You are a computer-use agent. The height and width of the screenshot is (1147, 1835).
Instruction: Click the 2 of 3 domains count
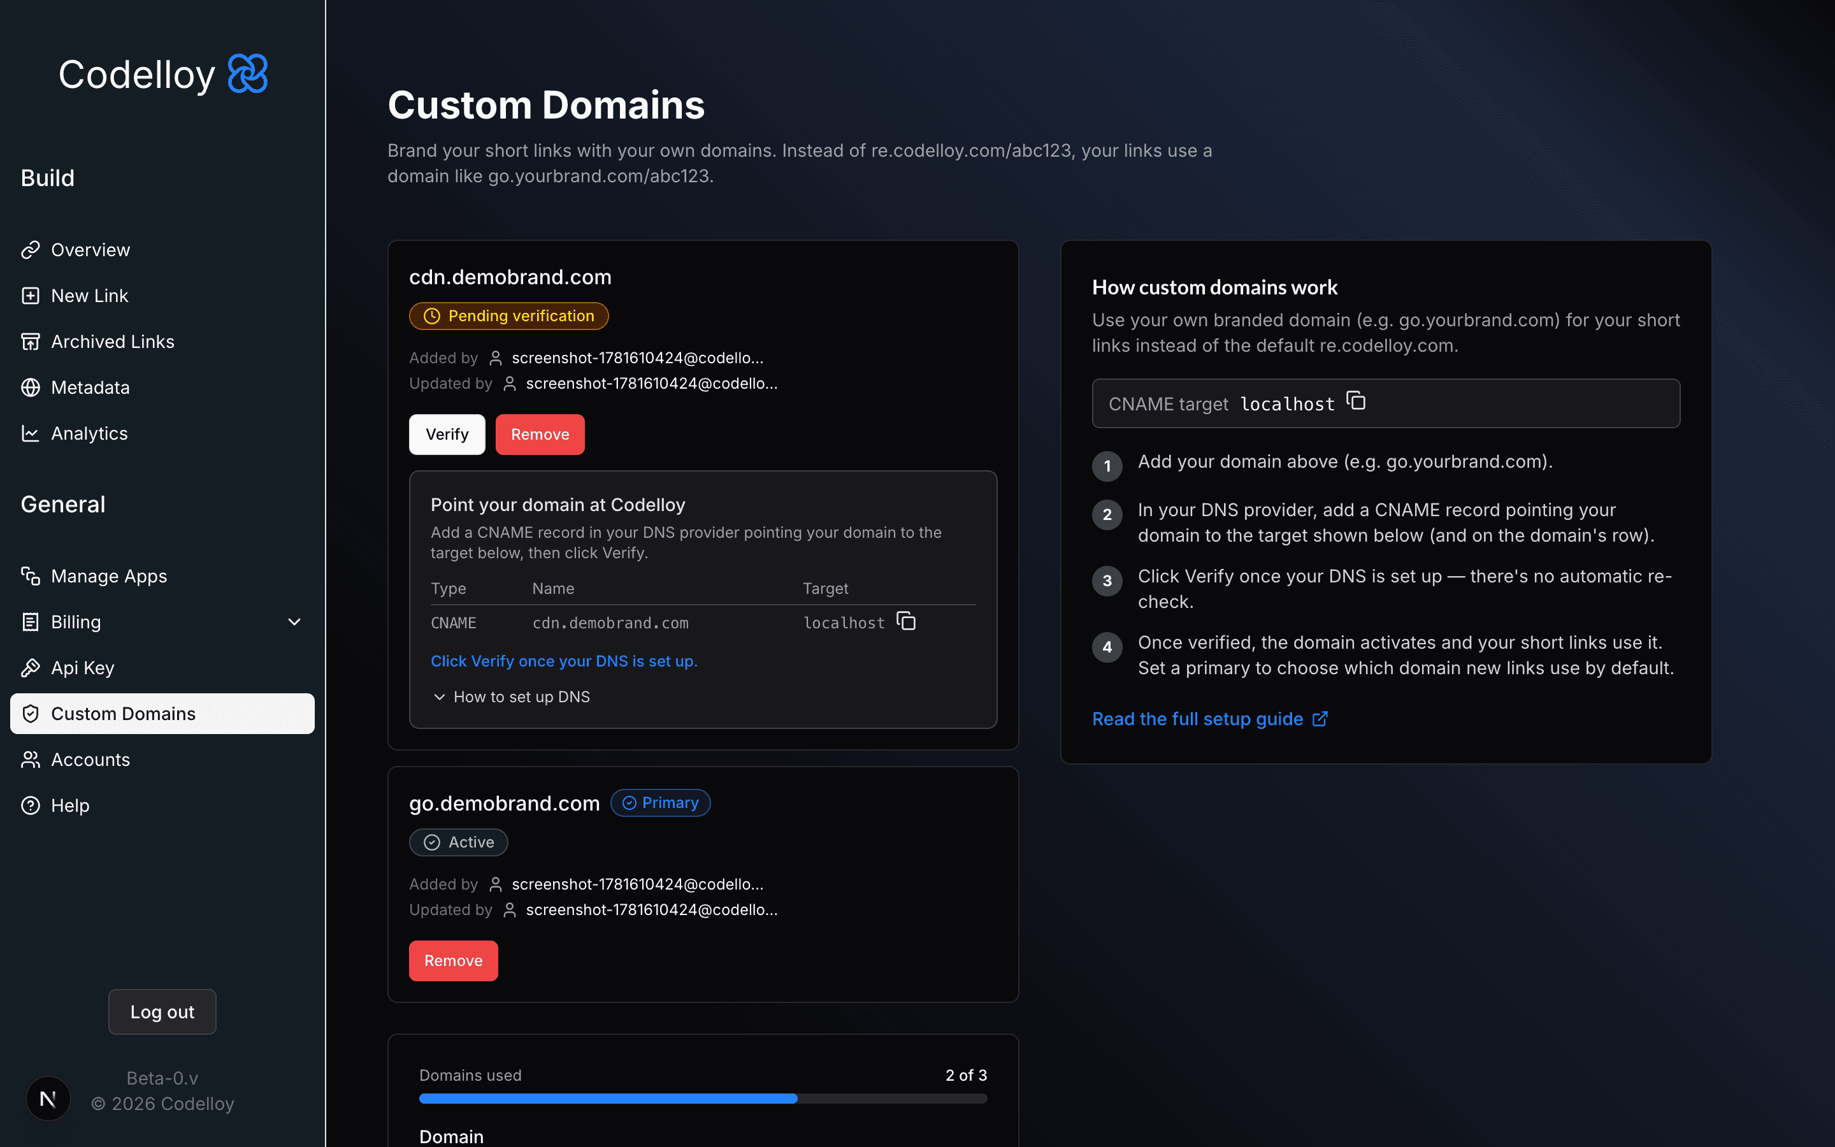tap(966, 1075)
